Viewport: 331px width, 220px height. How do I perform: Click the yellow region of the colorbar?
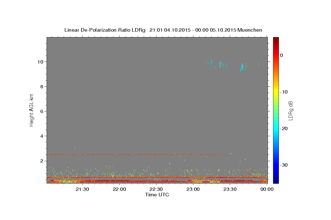pos(276,92)
